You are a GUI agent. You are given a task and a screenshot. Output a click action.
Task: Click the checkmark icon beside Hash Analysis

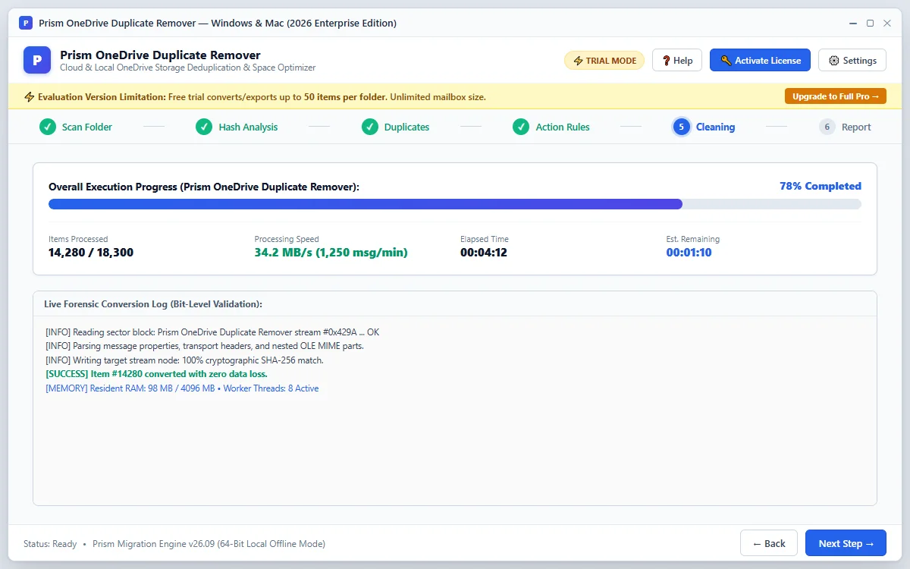tap(204, 127)
